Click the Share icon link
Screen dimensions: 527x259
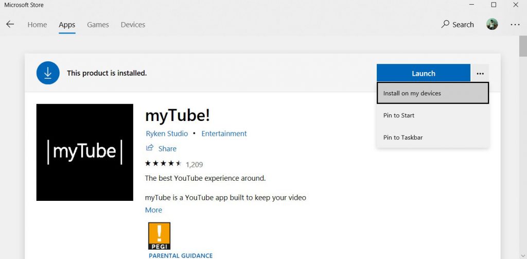coord(161,148)
